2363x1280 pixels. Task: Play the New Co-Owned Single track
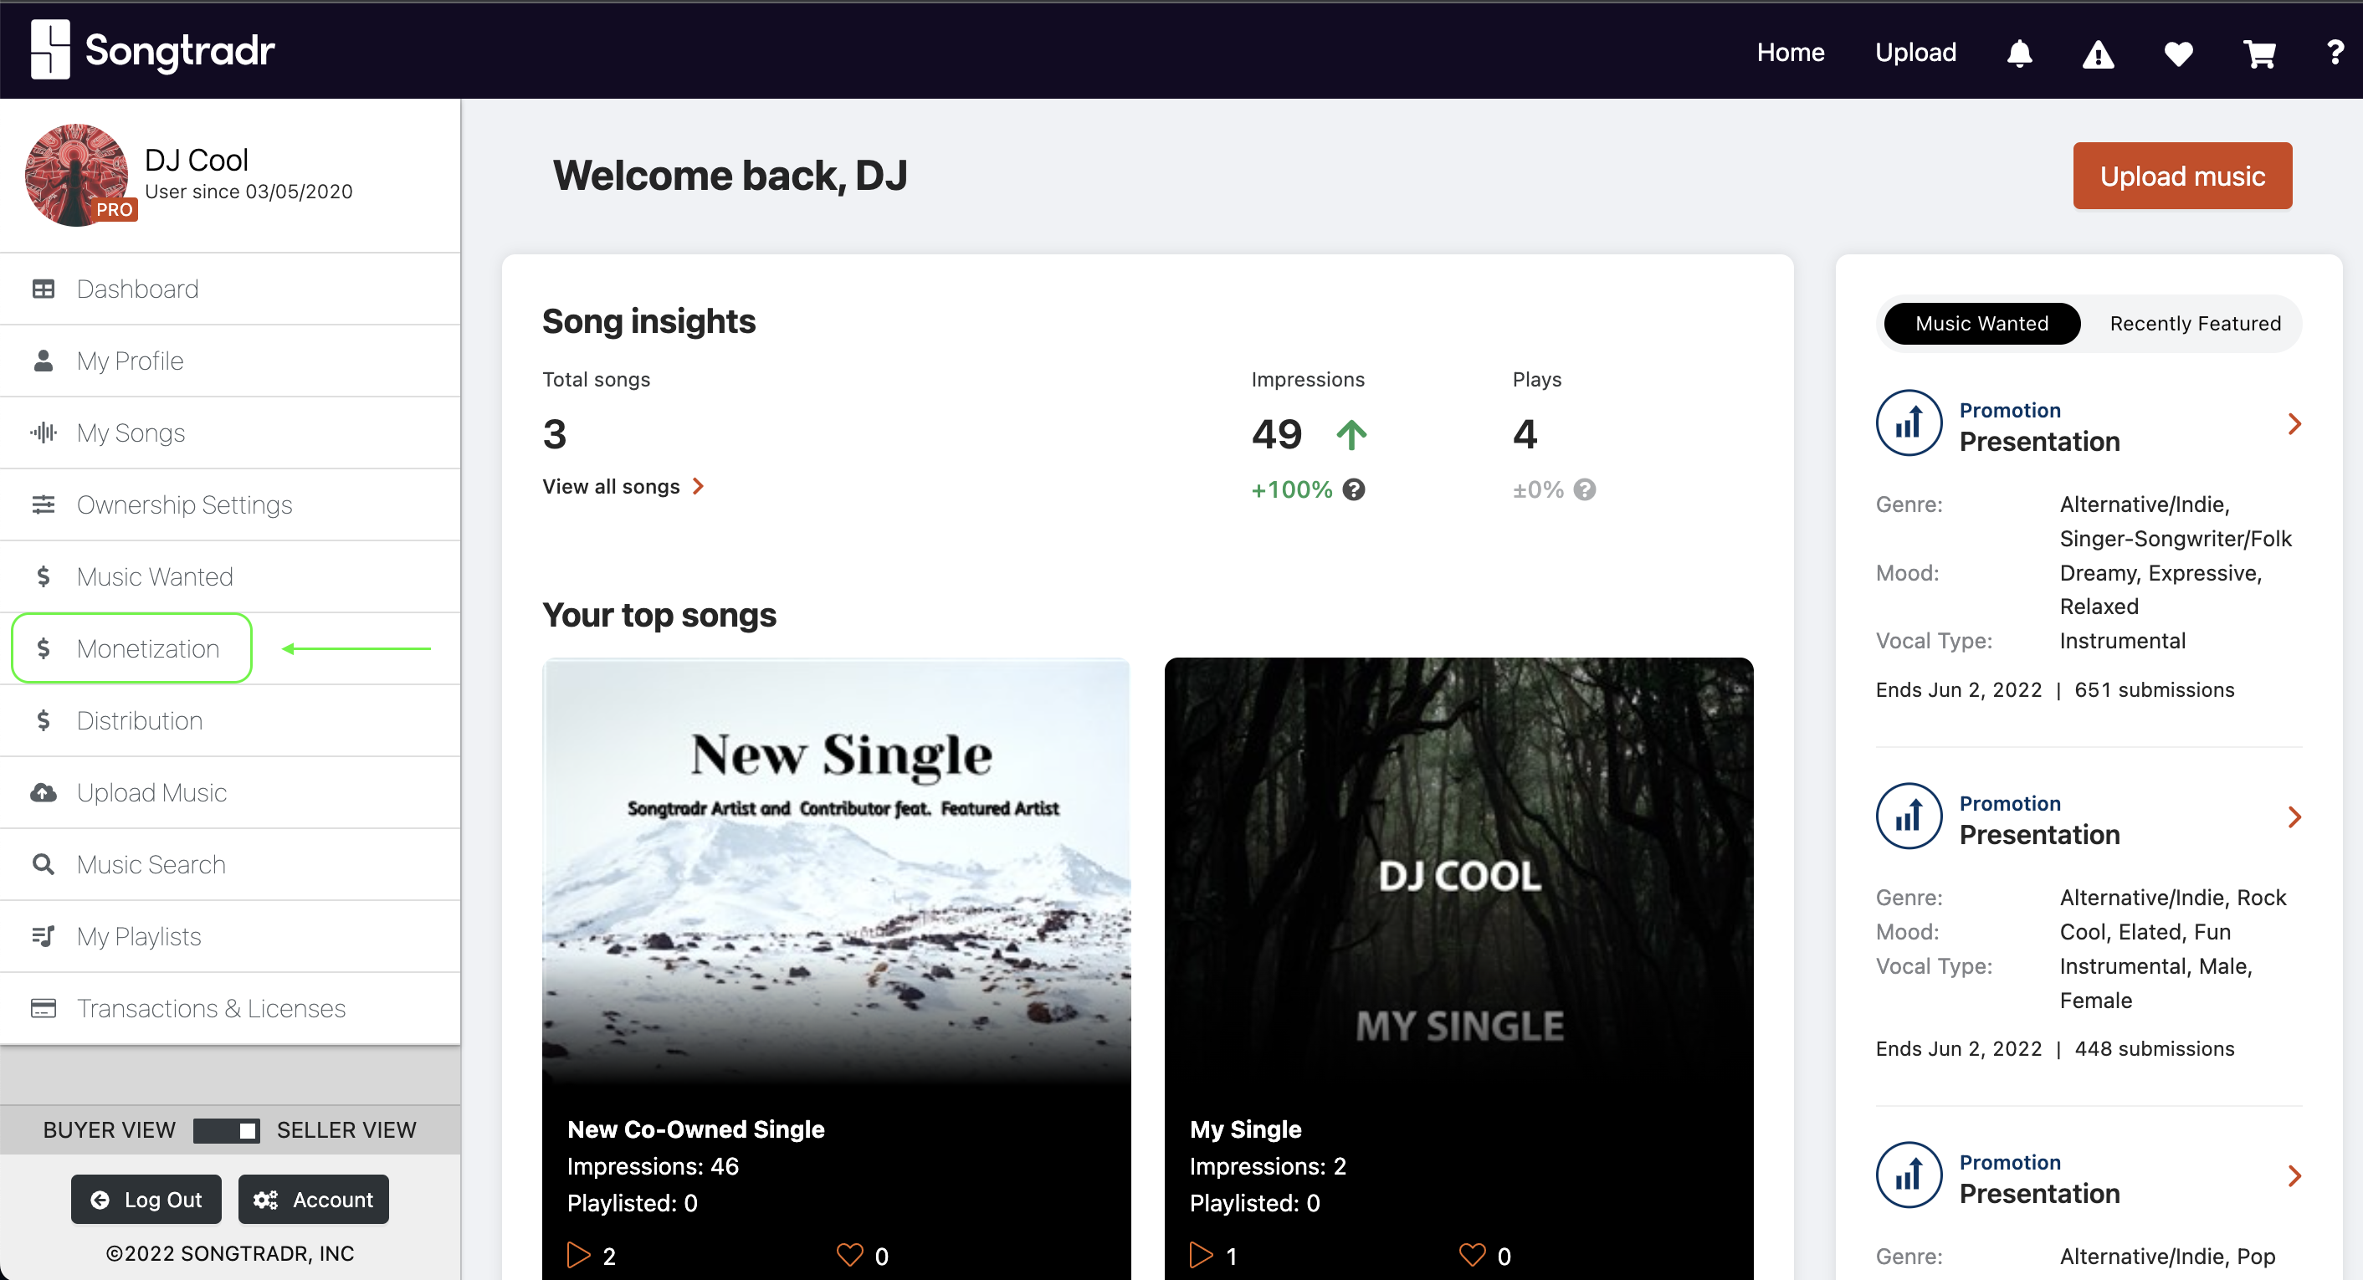point(579,1254)
